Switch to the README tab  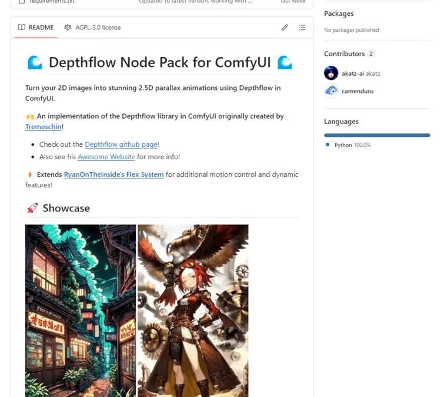36,28
